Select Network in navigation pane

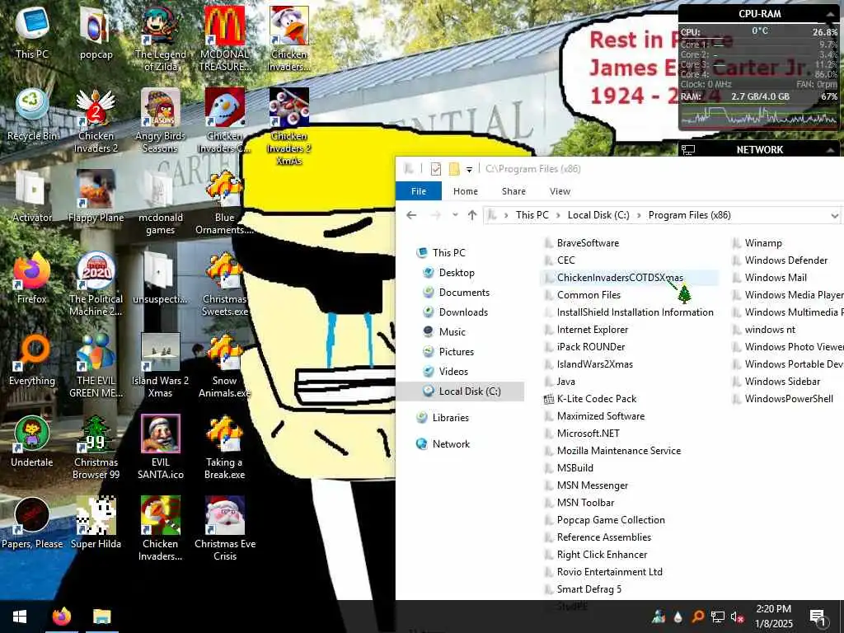[451, 444]
